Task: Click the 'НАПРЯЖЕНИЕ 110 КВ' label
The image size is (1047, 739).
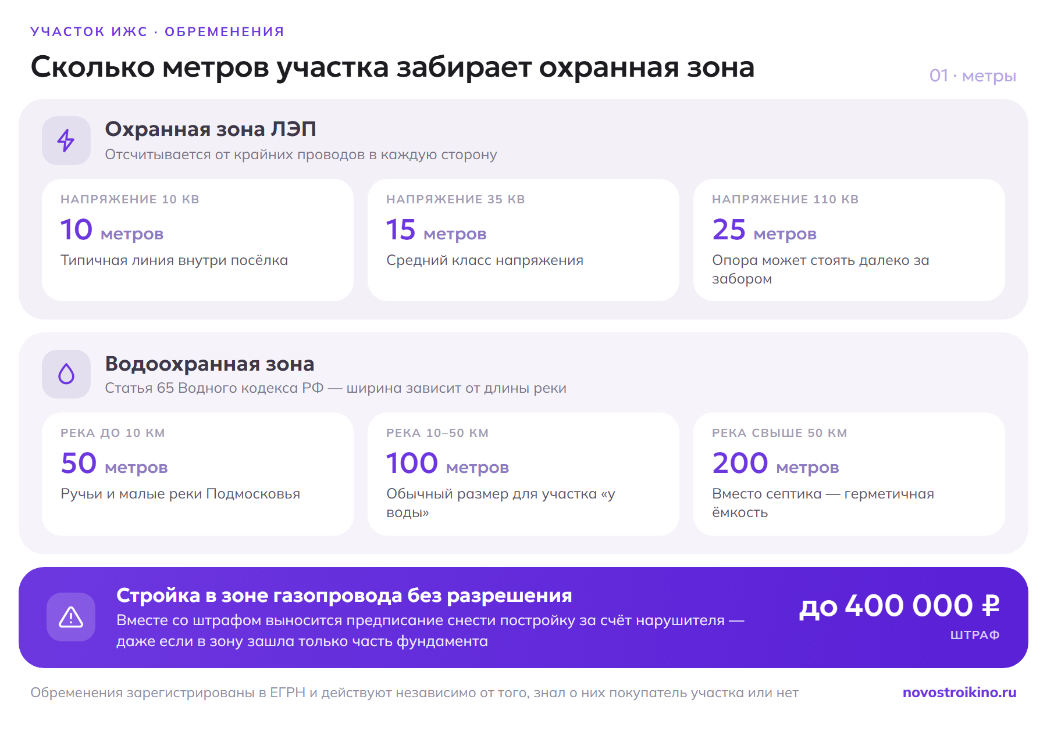Action: click(x=785, y=199)
